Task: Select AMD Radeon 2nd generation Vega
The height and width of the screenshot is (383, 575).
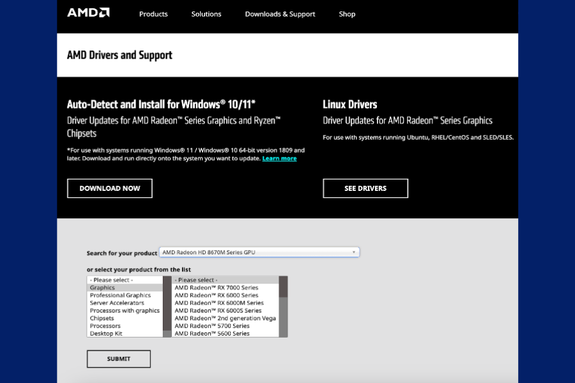Action: (225, 319)
